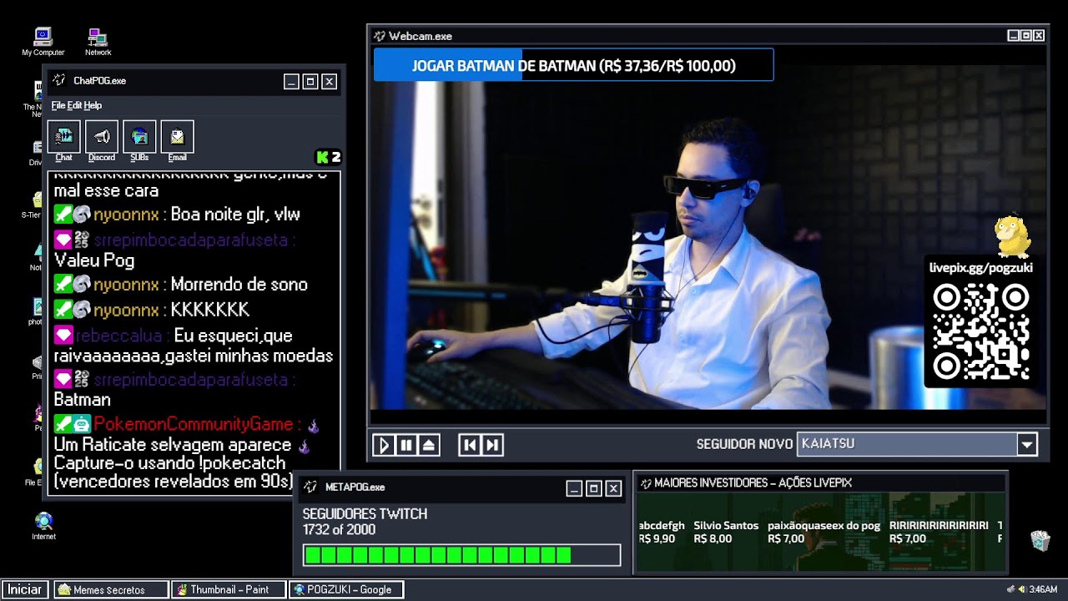Click the 'SEGUIDOR NOVO' label

click(x=744, y=445)
